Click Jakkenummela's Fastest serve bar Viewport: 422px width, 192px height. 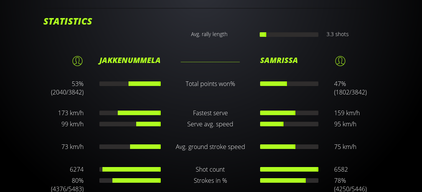pos(130,113)
